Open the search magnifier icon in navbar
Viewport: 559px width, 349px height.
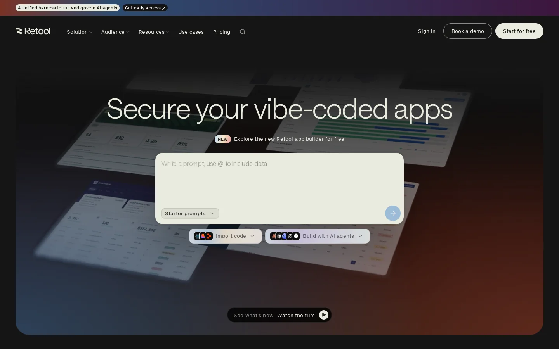(x=243, y=32)
